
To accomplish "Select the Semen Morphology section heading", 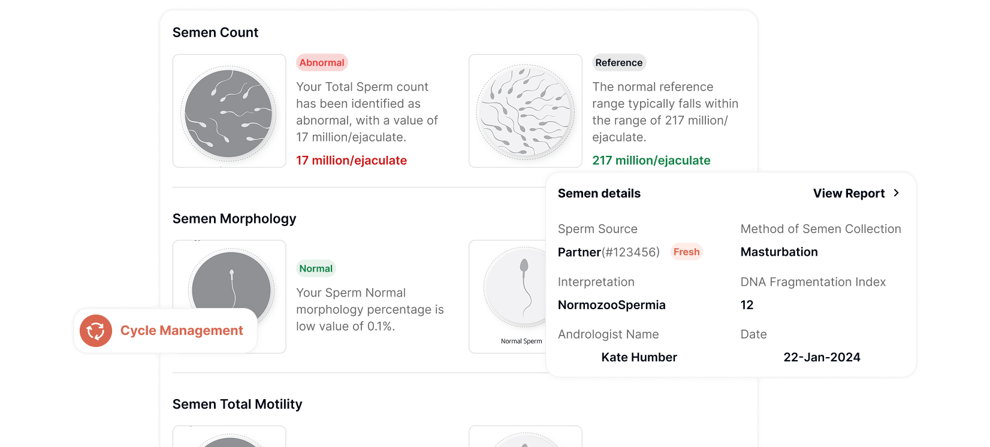I will click(234, 219).
